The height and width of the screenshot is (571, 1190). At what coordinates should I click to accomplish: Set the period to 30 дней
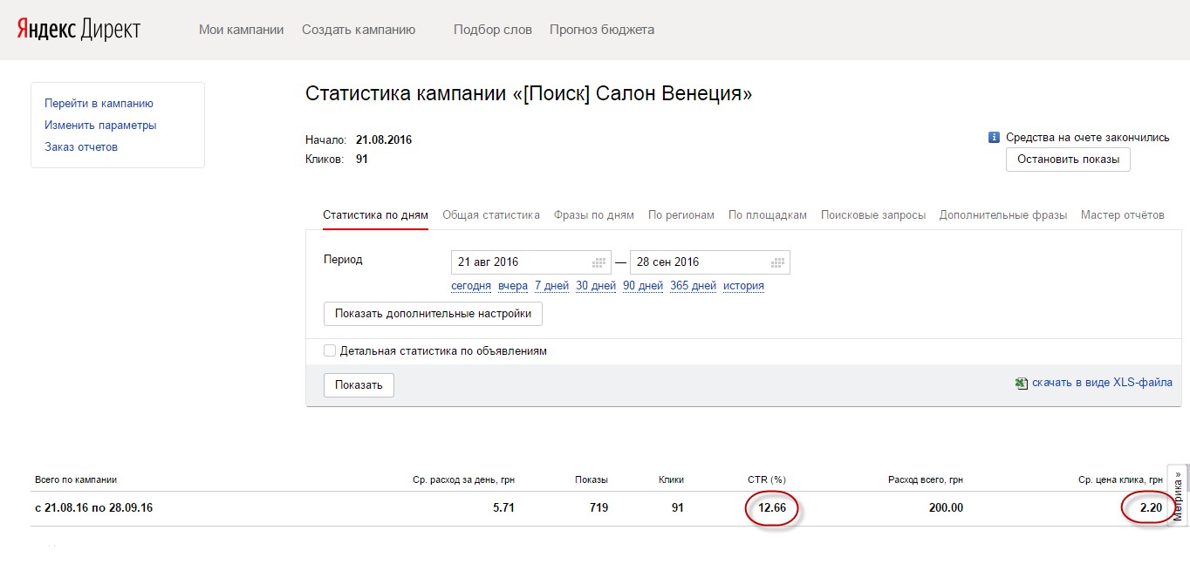point(595,286)
